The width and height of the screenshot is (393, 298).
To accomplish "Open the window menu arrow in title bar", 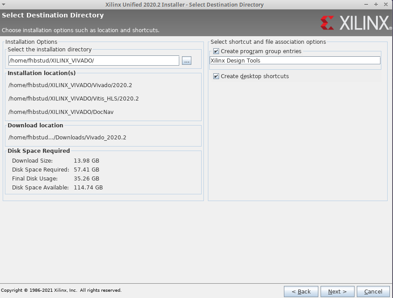I will pos(4,4).
